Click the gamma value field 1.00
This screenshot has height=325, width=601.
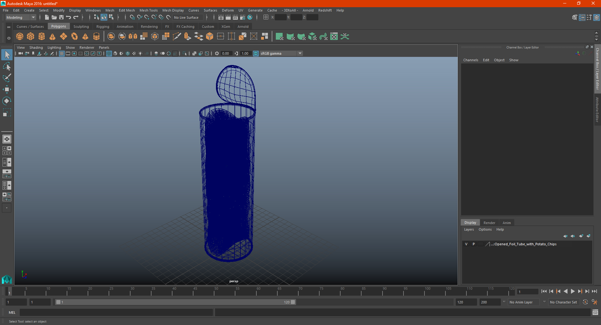coord(246,53)
